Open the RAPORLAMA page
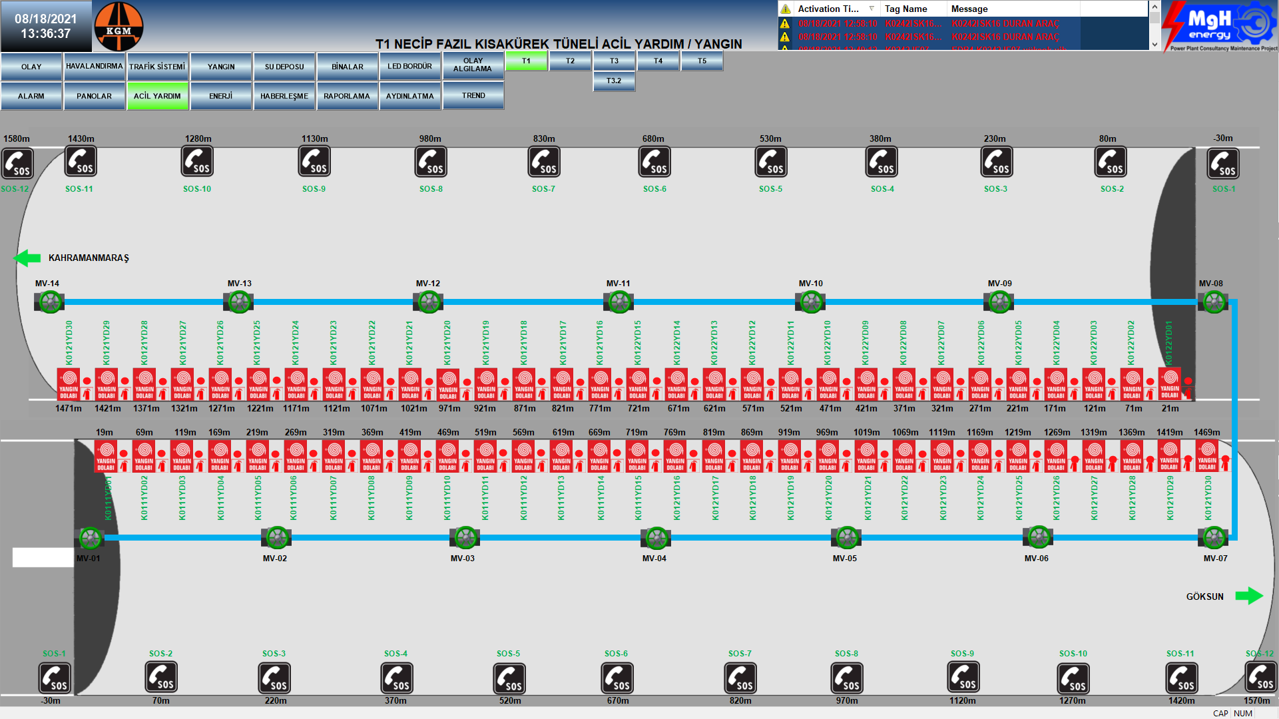Image resolution: width=1279 pixels, height=719 pixels. click(346, 96)
